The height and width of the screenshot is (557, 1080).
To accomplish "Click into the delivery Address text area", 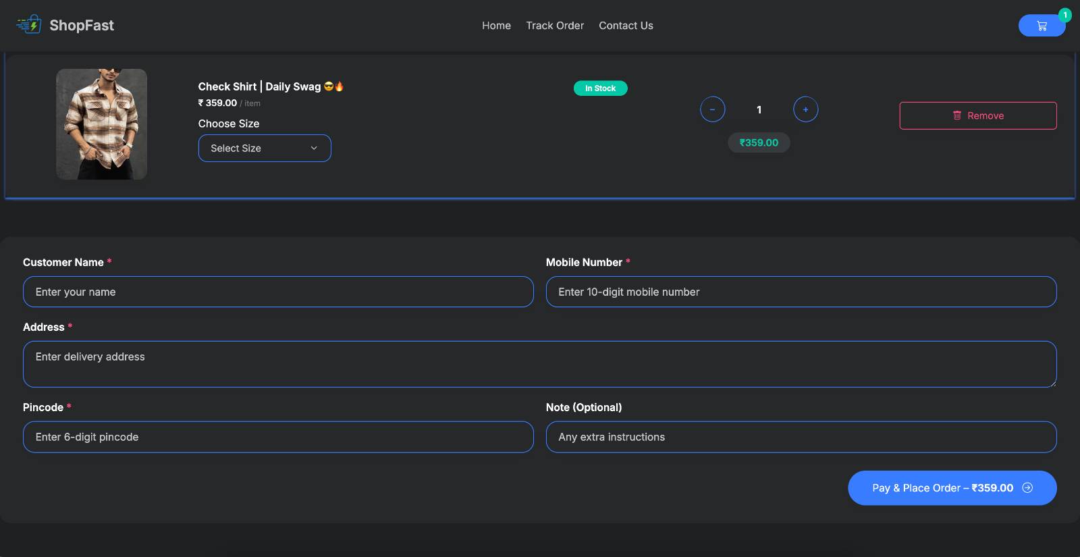I will (539, 364).
